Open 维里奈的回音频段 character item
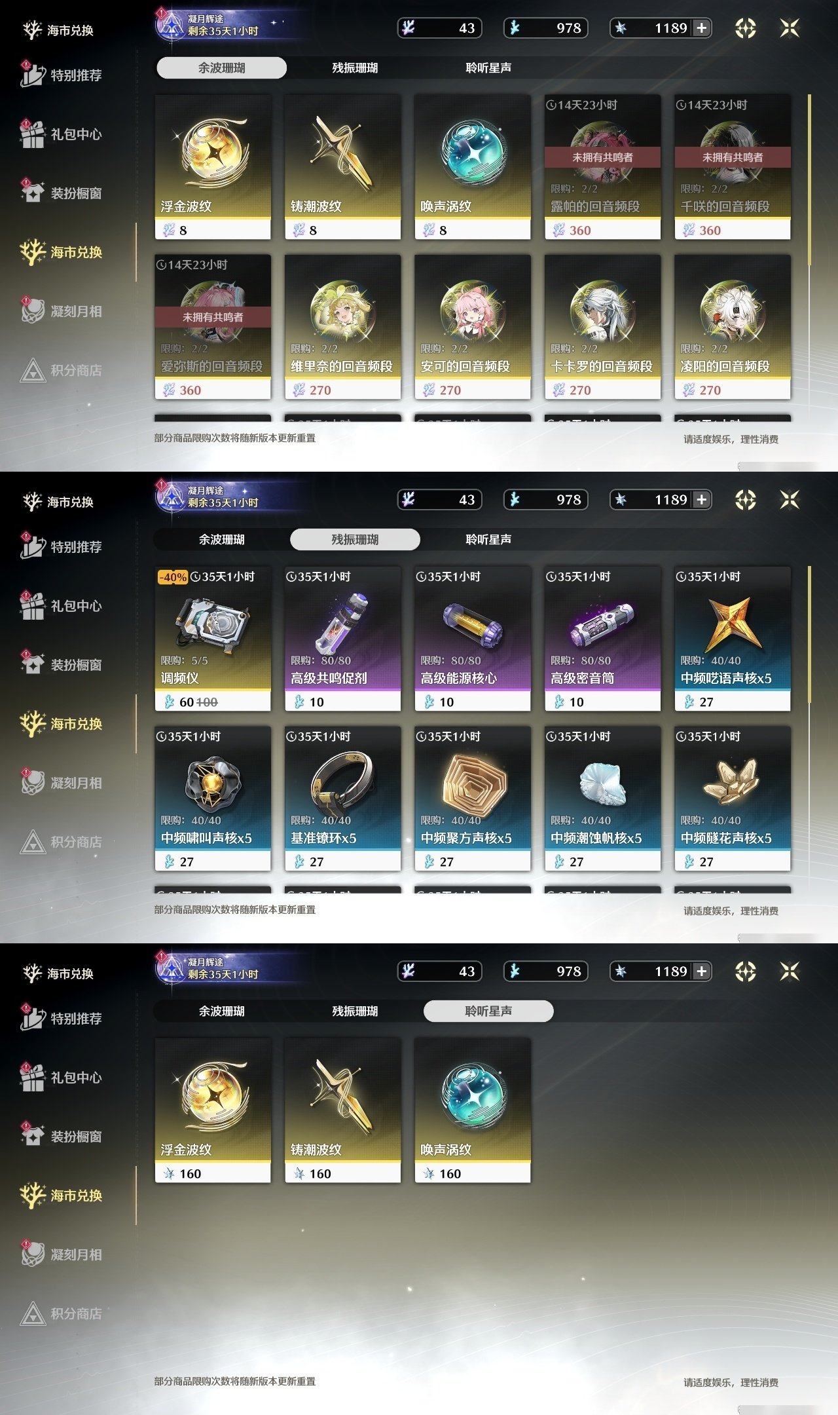The height and width of the screenshot is (1415, 838). 342,327
